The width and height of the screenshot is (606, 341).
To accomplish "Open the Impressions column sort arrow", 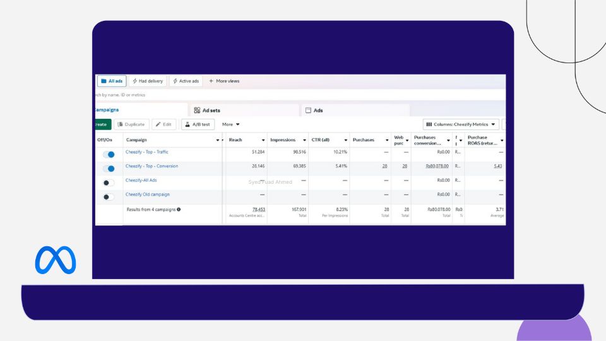I will coord(306,140).
